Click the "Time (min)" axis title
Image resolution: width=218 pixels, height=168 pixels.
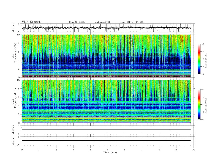(x=110, y=152)
